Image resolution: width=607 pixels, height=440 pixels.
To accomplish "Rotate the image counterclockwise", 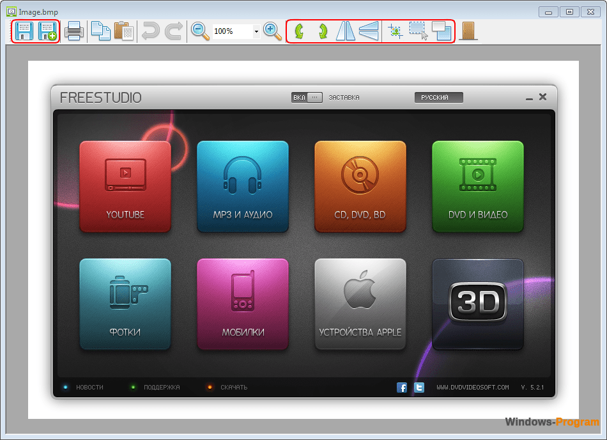I will tap(300, 31).
